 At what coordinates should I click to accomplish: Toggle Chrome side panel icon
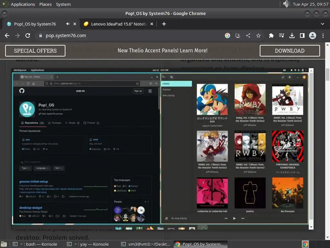tap(302, 36)
